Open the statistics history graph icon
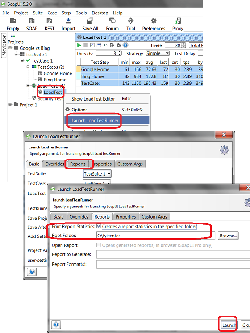Viewport: 250px width, 333px height. pos(99,45)
